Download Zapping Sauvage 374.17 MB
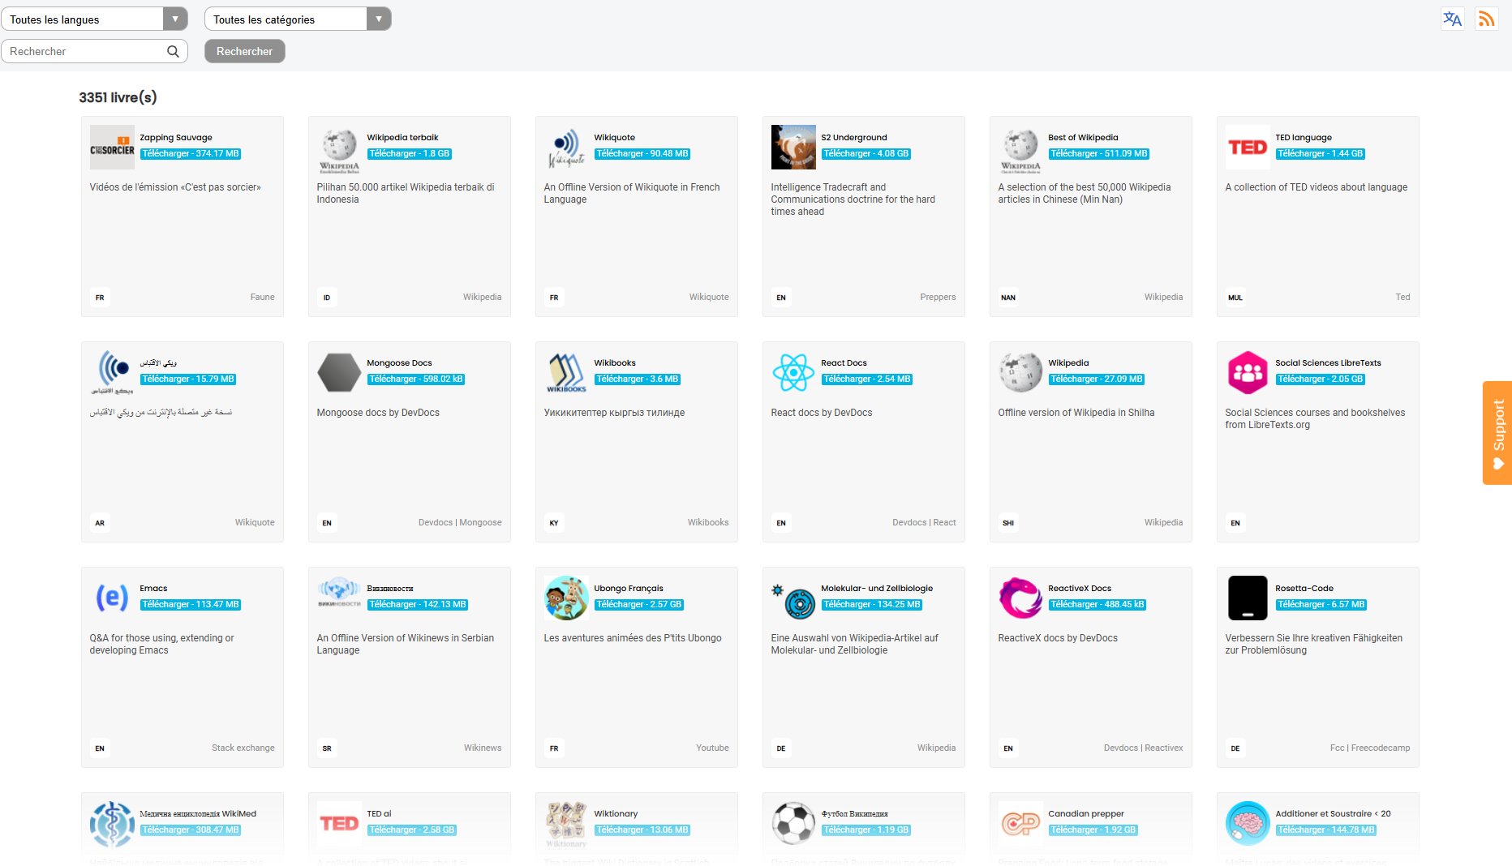Image resolution: width=1512 pixels, height=866 pixels. tap(191, 154)
